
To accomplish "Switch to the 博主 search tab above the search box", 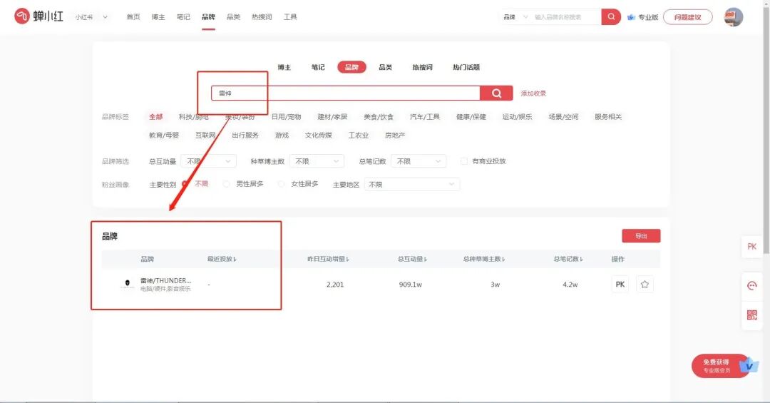I will pyautogui.click(x=284, y=67).
